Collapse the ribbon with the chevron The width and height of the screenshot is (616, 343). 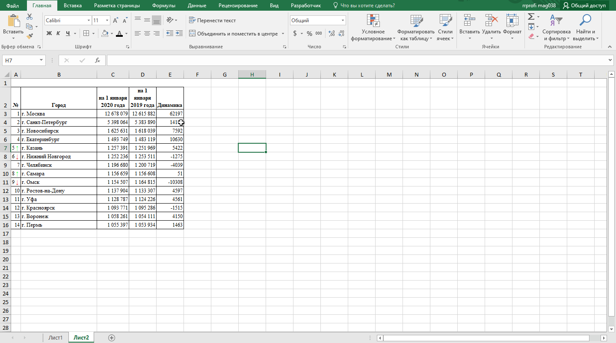[x=610, y=47]
